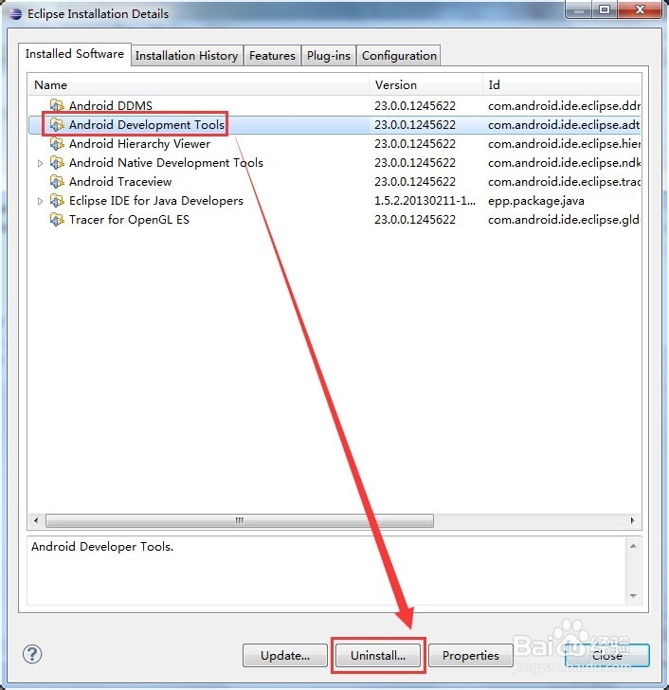669x690 pixels.
Task: Click the Android Traceview feature icon
Action: 57,182
